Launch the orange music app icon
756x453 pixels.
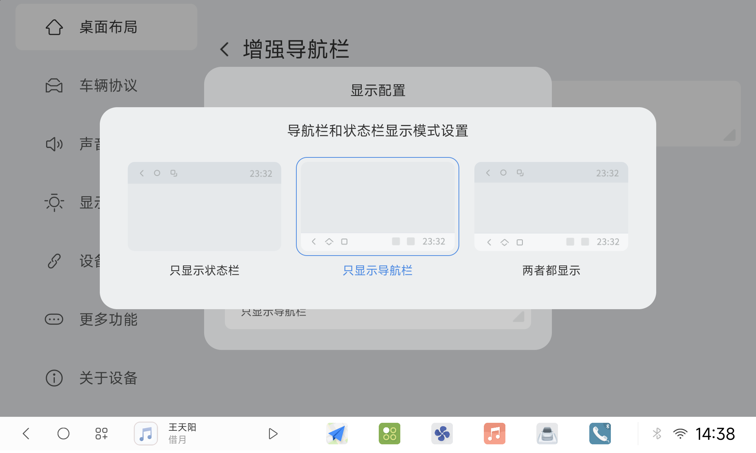click(494, 433)
